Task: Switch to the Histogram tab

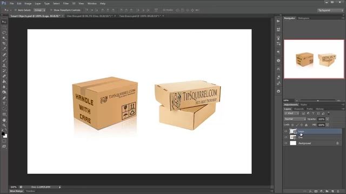Action: click(303, 18)
